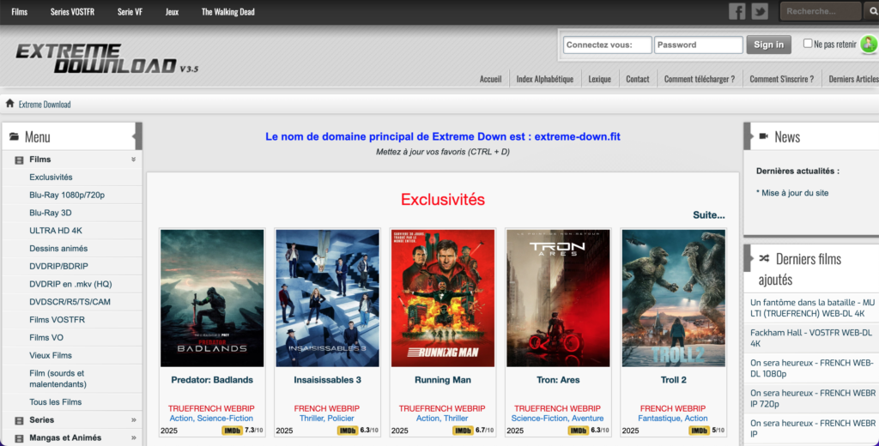
Task: Click the Recherche search field
Action: pyautogui.click(x=821, y=11)
